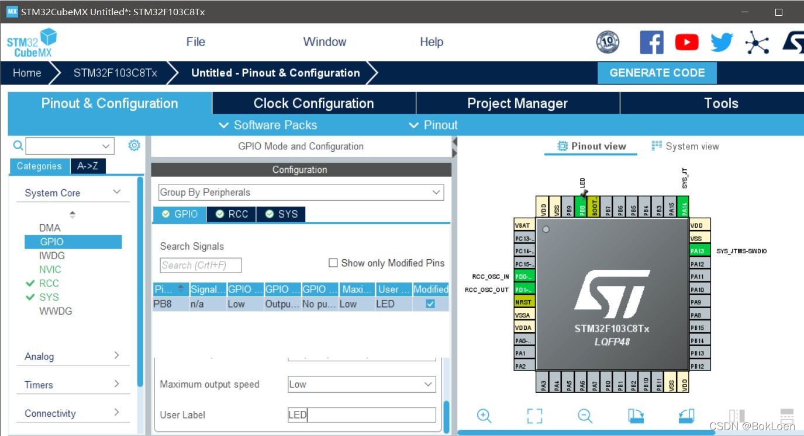Image resolution: width=804 pixels, height=436 pixels.
Task: Select NVIC in System Core list
Action: [50, 269]
